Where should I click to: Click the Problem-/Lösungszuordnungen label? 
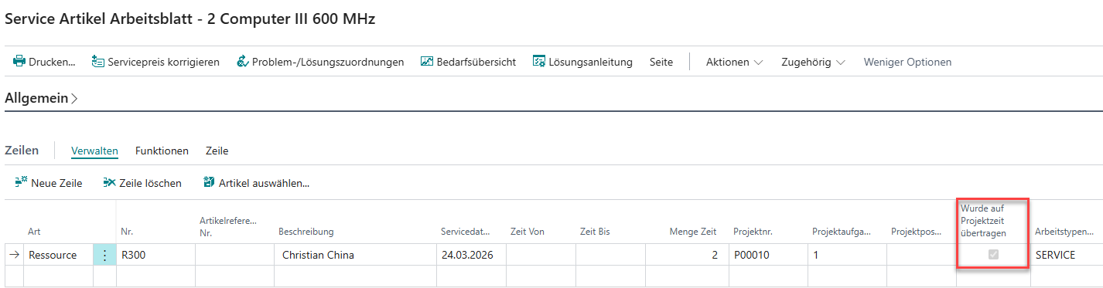pyautogui.click(x=328, y=62)
